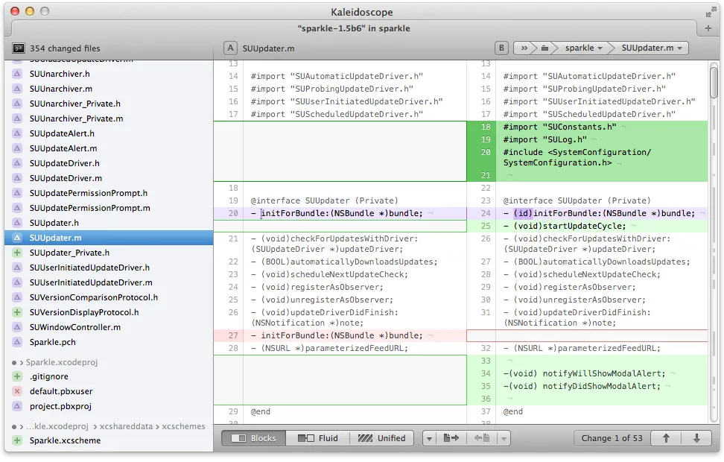Viewport: 724px width, 462px height.
Task: Click added icon next to SUVersionDisplayProtocol.h
Action: 17,312
